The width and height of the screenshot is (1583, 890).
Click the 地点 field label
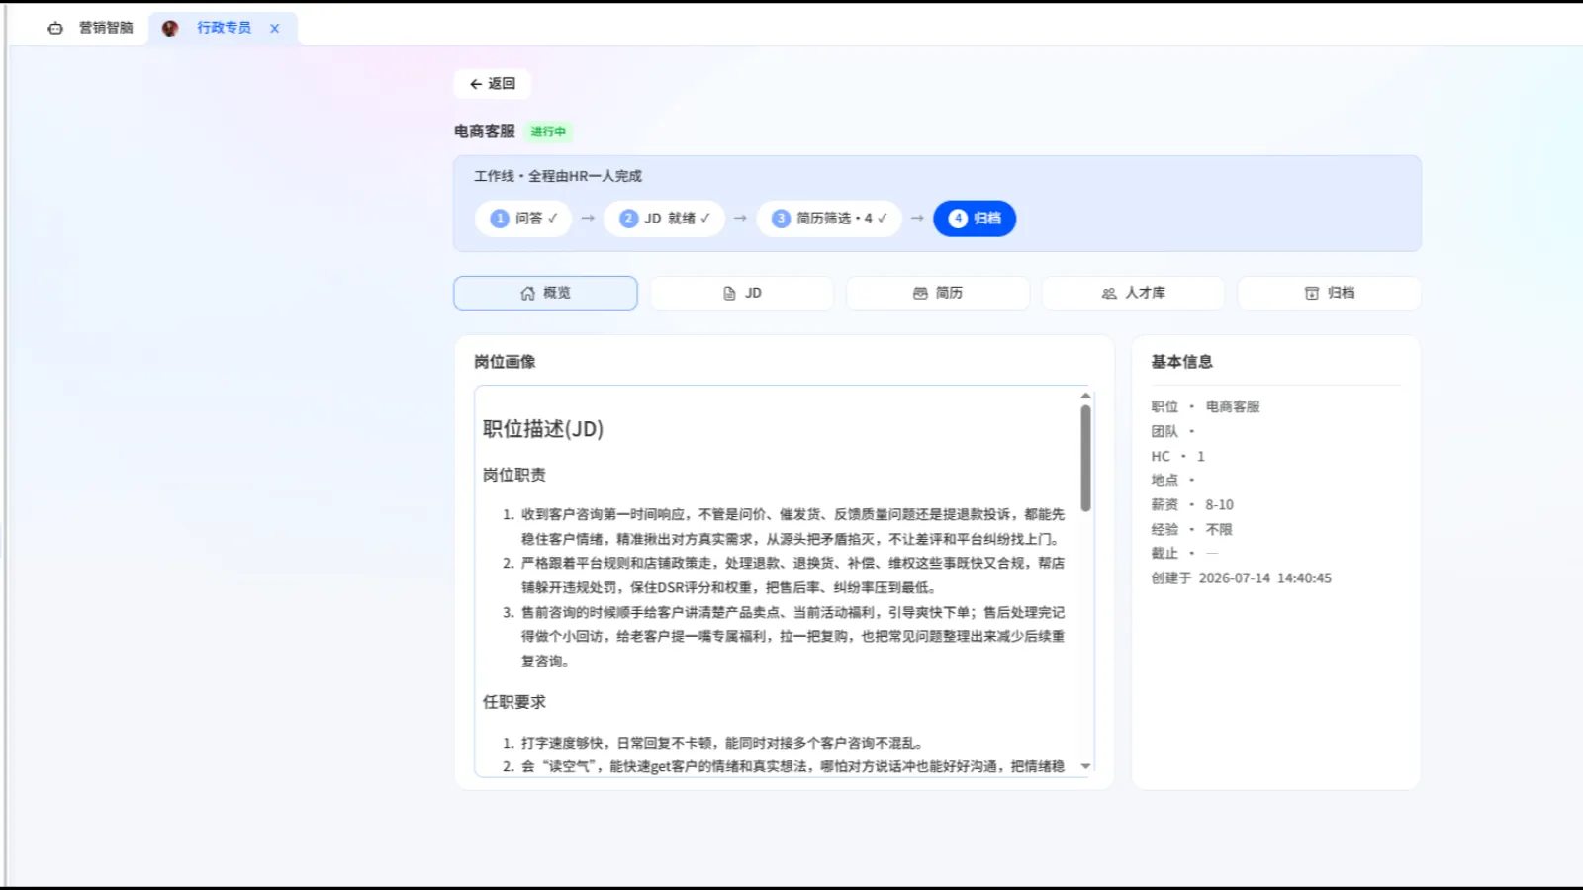point(1164,480)
